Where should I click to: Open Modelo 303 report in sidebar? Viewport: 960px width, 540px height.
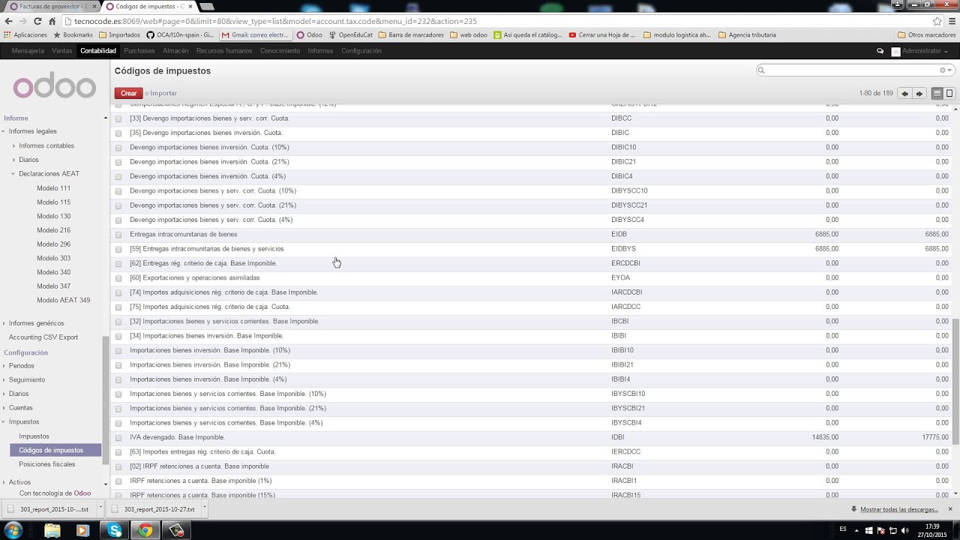pos(53,258)
